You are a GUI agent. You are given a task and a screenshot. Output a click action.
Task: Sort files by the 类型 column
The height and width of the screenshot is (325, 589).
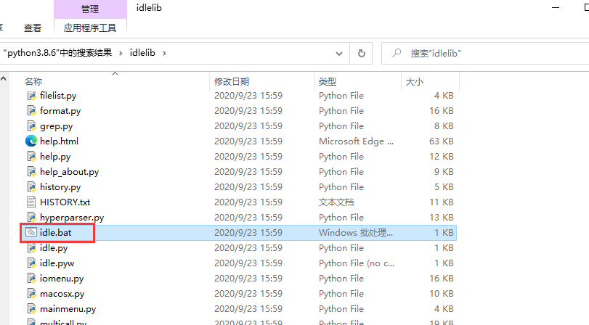[328, 81]
